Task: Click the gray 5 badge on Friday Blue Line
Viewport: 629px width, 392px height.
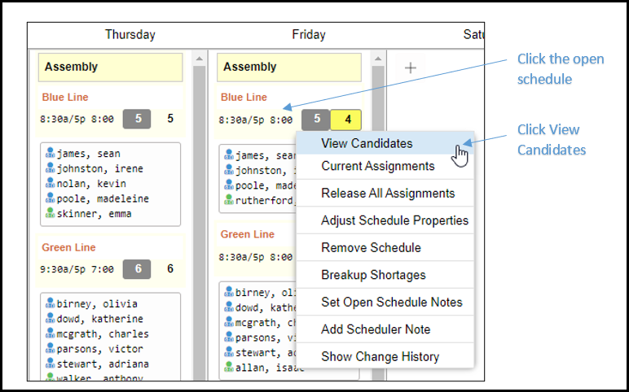Action: pos(315,120)
